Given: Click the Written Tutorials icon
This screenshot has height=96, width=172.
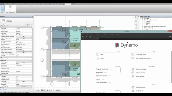Looking at the screenshot, I should pos(133,69).
